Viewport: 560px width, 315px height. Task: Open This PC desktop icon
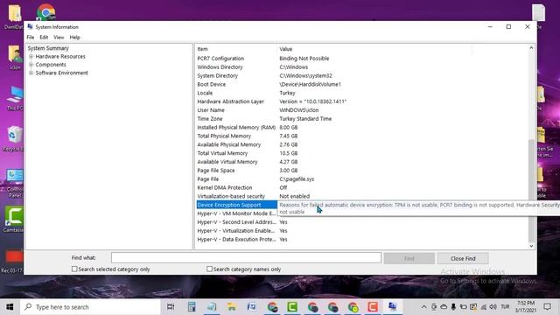coord(15,98)
